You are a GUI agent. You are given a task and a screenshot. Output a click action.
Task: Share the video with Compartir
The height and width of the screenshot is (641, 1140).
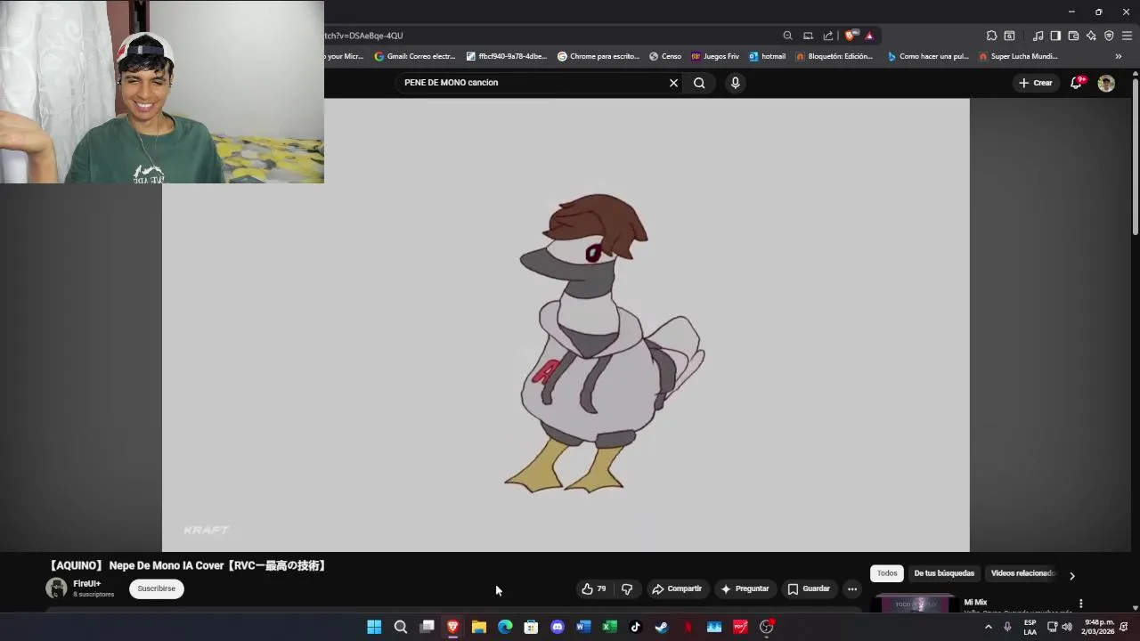pos(677,588)
